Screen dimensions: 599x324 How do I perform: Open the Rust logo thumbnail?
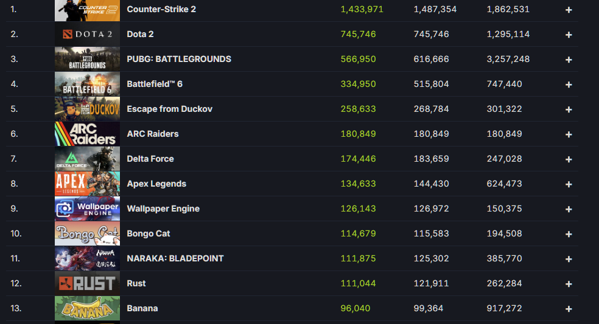click(87, 283)
